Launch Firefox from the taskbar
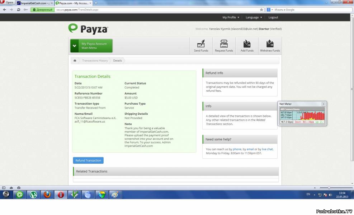This screenshot has width=354, height=215. coord(47,195)
